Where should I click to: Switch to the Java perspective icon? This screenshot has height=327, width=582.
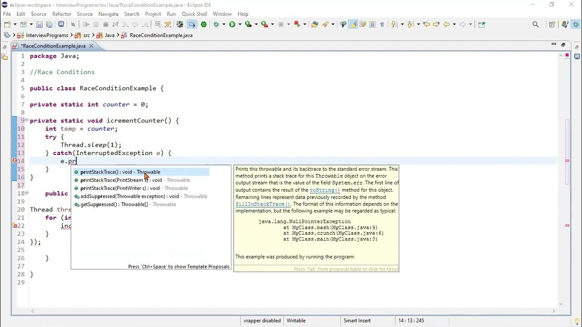564,25
